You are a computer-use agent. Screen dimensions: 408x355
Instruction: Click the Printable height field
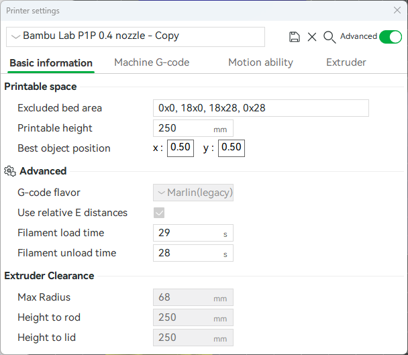coord(193,128)
